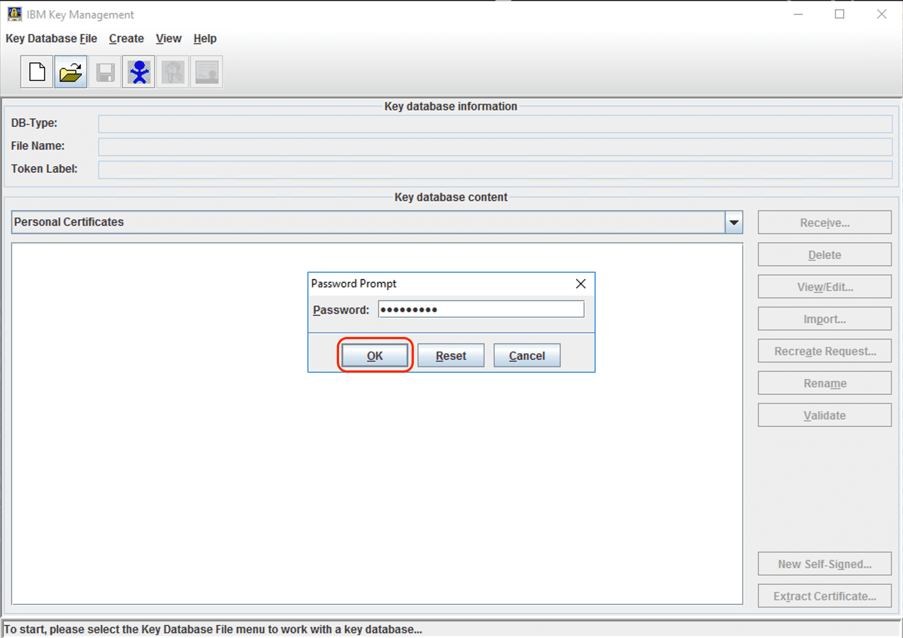Open the Help menu
This screenshot has width=903, height=638.
point(205,39)
